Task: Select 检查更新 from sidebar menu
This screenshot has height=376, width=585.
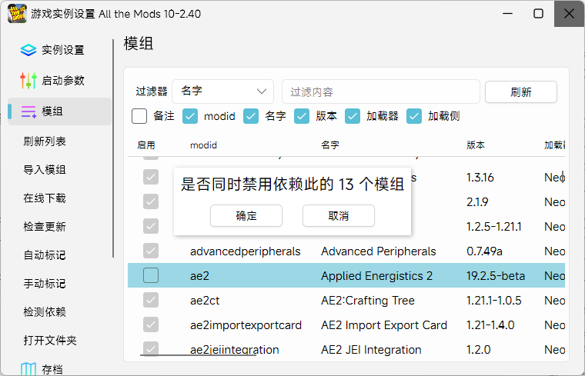Action: [x=45, y=227]
